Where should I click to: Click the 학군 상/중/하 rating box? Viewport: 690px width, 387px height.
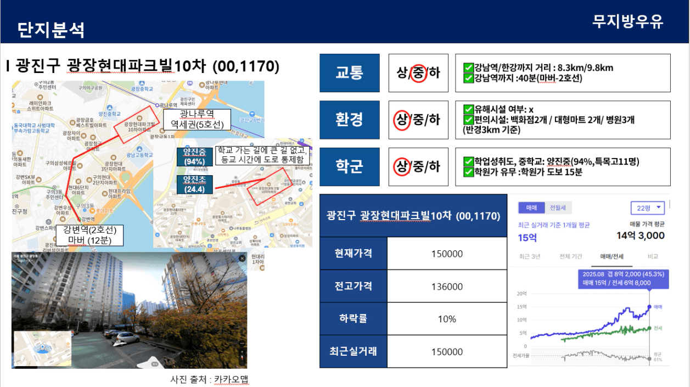(418, 166)
